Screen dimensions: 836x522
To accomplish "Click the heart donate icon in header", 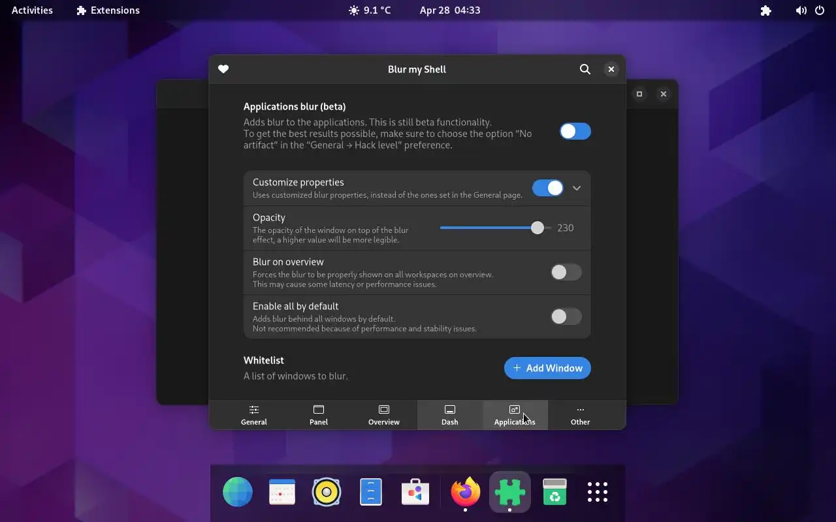I will (x=223, y=69).
